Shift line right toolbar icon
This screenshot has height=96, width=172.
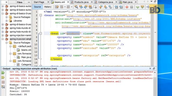pyautogui.click(x=121, y=7)
